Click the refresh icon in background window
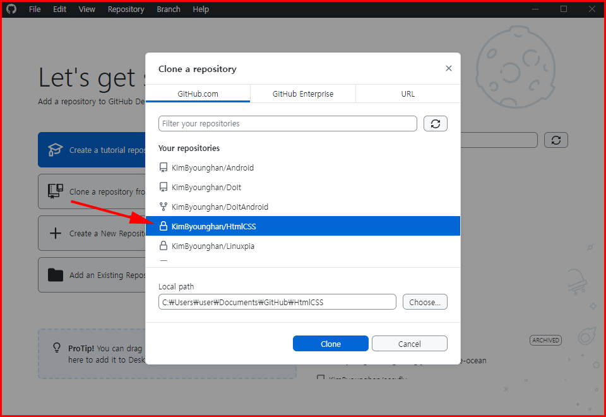606x417 pixels. coord(555,140)
